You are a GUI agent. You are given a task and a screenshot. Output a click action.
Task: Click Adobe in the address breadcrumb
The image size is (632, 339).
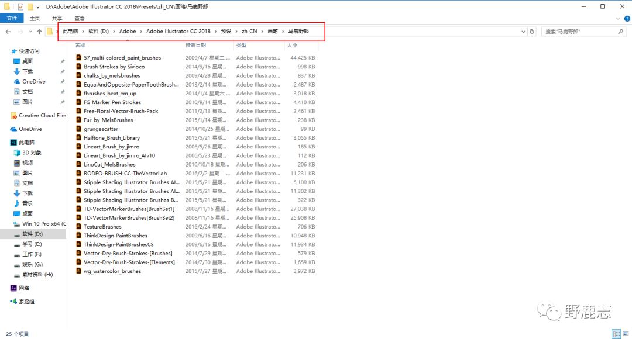tap(128, 31)
